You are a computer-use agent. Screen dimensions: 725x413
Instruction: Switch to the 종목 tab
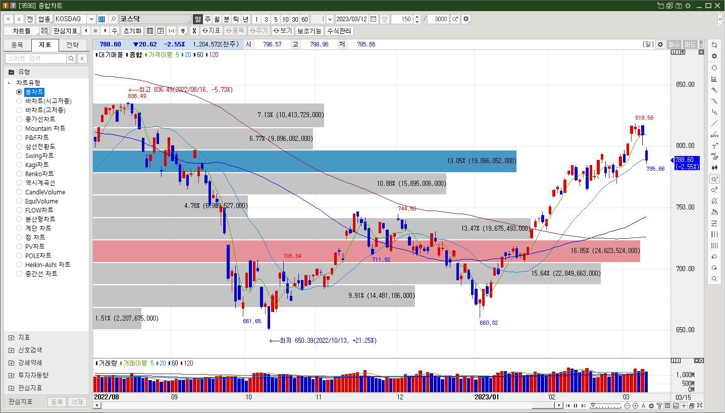point(17,45)
